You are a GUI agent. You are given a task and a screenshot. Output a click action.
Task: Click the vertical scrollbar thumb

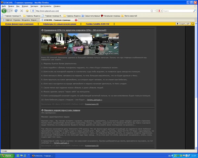(x=196, y=61)
